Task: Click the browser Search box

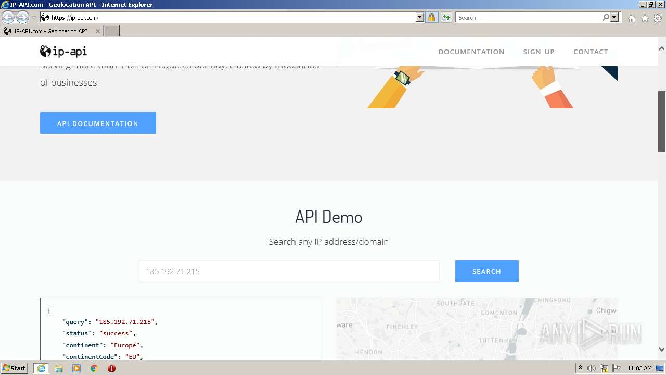Action: (x=528, y=18)
